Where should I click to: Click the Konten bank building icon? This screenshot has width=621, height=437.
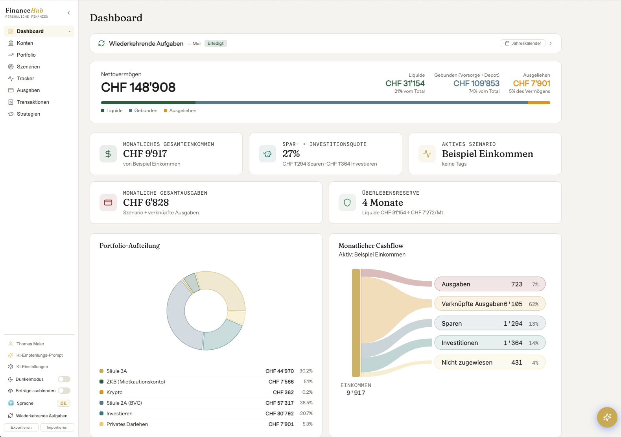pos(11,43)
